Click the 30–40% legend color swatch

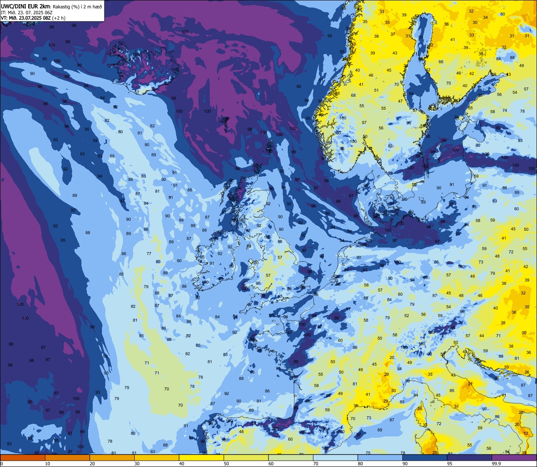pos(156,457)
